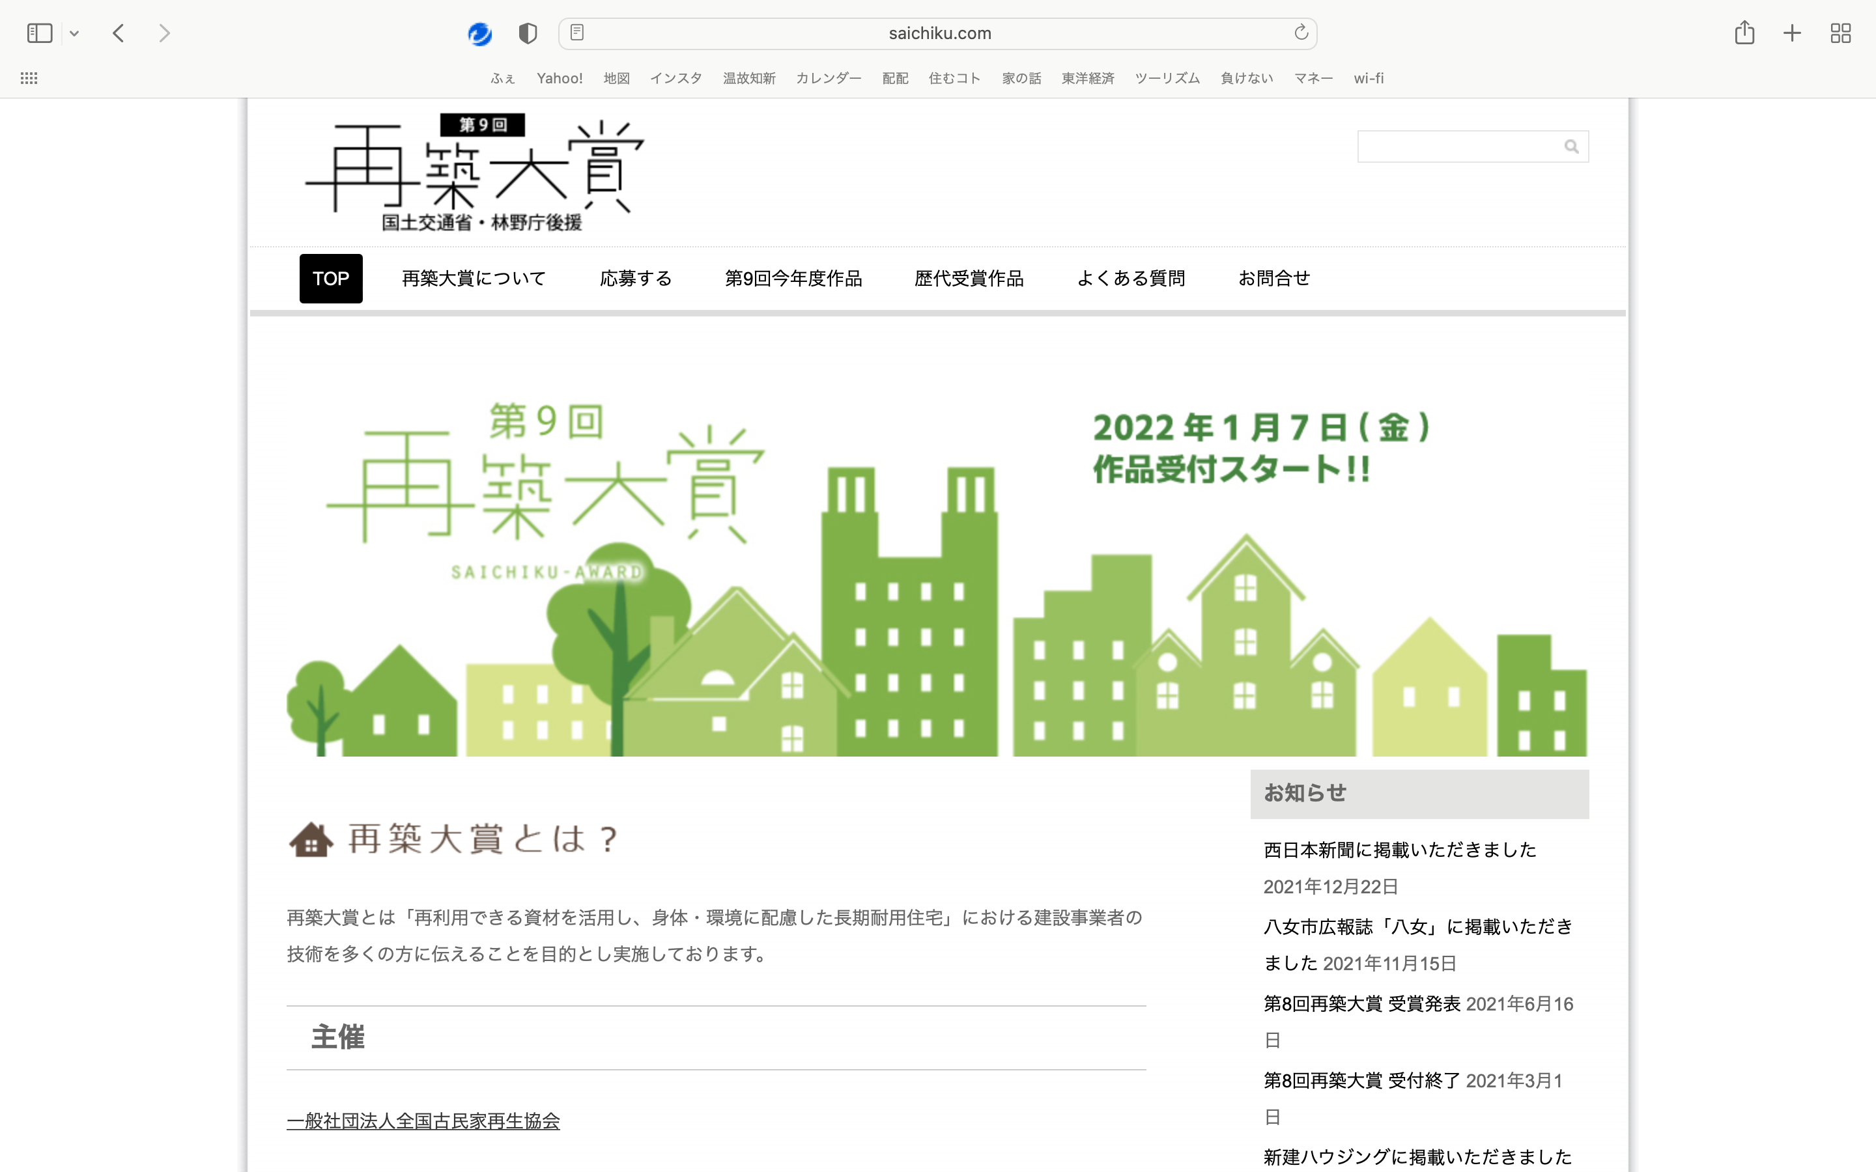Viewport: 1876px width, 1172px height.
Task: Toggle the Safari sidebar icon
Action: (x=40, y=33)
